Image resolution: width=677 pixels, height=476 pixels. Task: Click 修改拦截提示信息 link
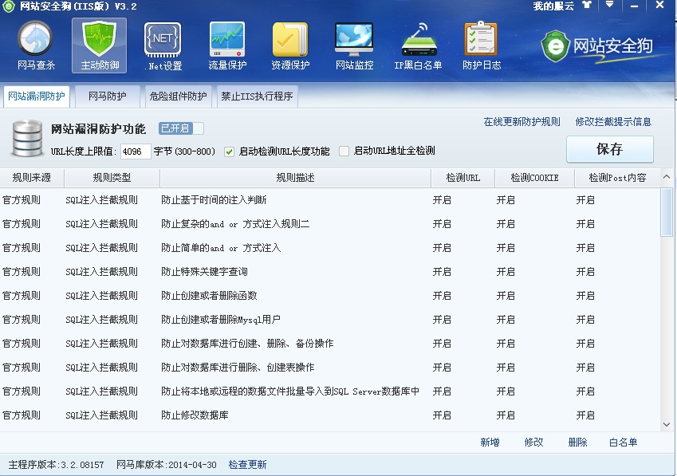pyautogui.click(x=613, y=122)
